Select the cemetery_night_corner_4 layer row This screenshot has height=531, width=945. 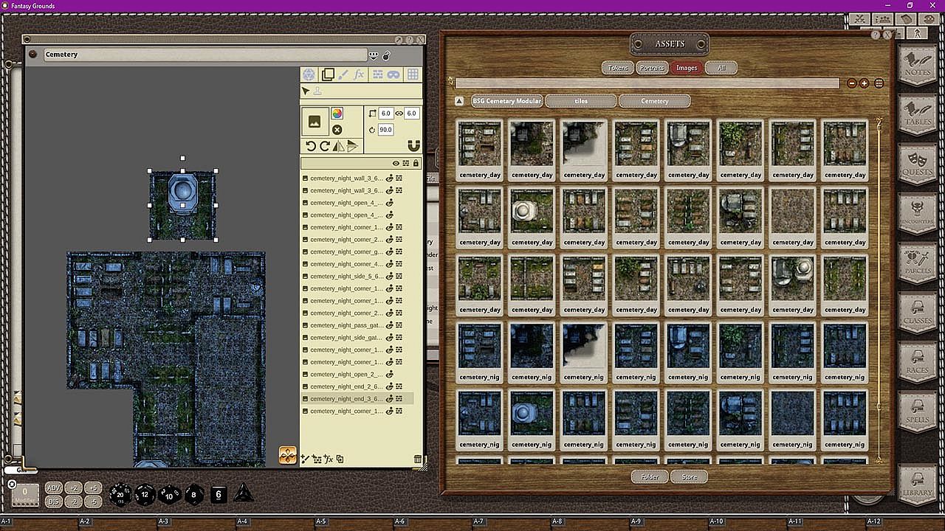coord(357,264)
